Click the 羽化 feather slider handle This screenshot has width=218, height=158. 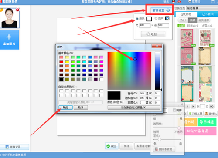(160, 139)
